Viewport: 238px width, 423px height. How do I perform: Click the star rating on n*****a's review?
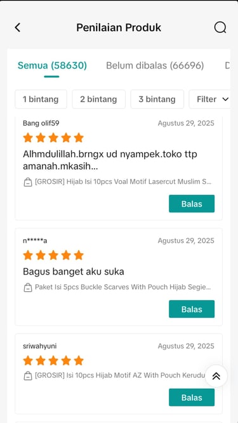pyautogui.click(x=53, y=255)
